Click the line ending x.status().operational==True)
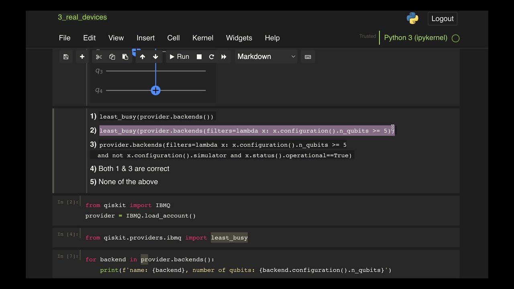514x289 pixels. click(224, 155)
